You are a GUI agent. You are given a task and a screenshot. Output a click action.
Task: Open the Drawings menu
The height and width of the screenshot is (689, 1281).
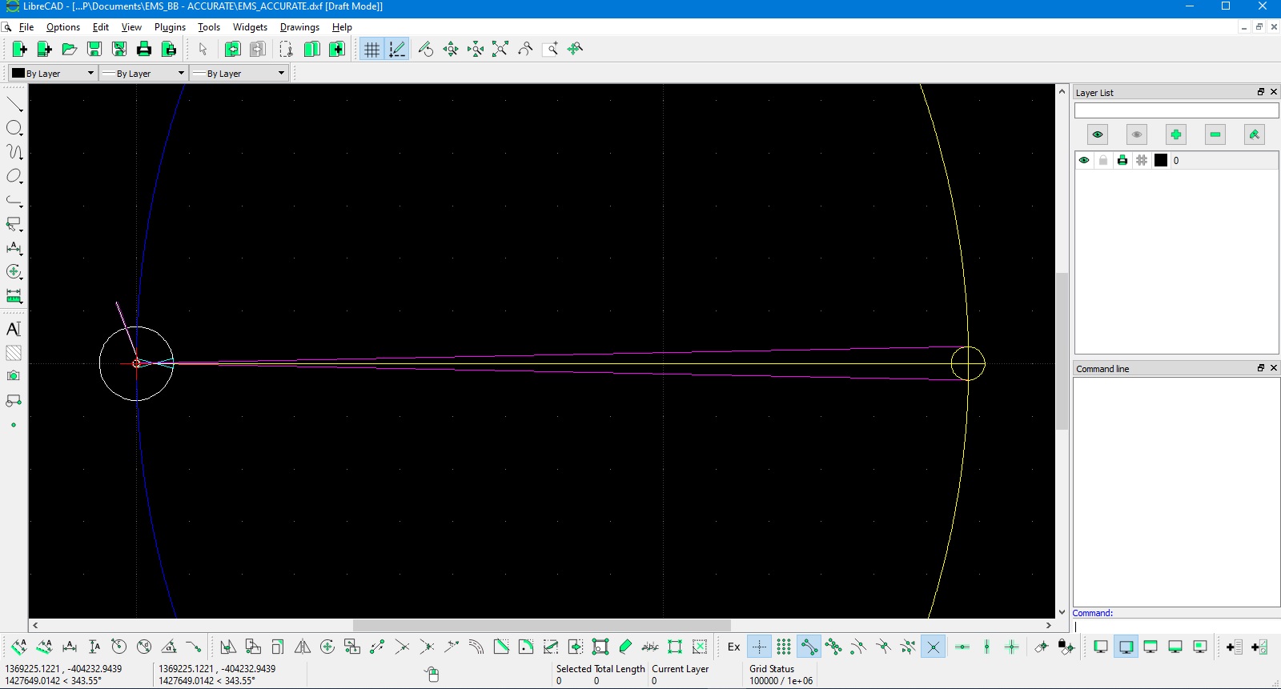299,26
